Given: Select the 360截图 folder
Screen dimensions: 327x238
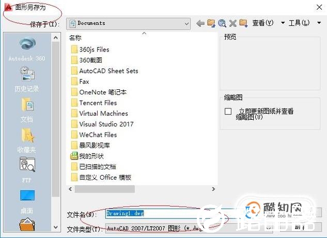Looking at the screenshot, I should click(x=87, y=60).
